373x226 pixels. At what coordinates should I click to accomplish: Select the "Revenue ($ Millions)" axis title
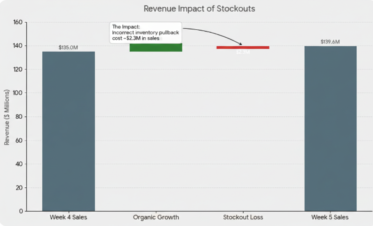coord(7,117)
